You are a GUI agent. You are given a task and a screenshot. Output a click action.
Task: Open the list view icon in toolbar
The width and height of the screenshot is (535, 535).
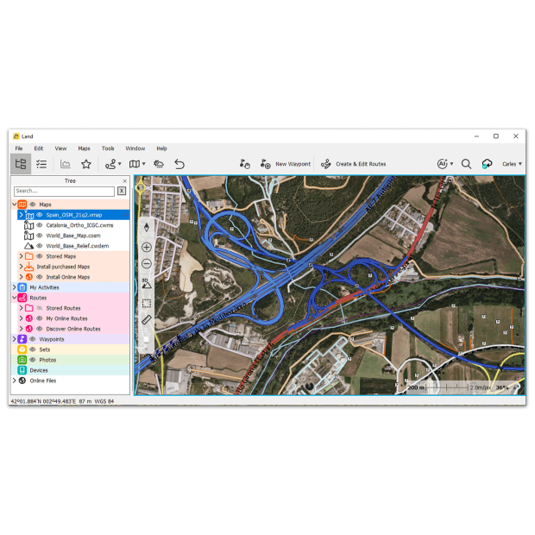coord(41,164)
